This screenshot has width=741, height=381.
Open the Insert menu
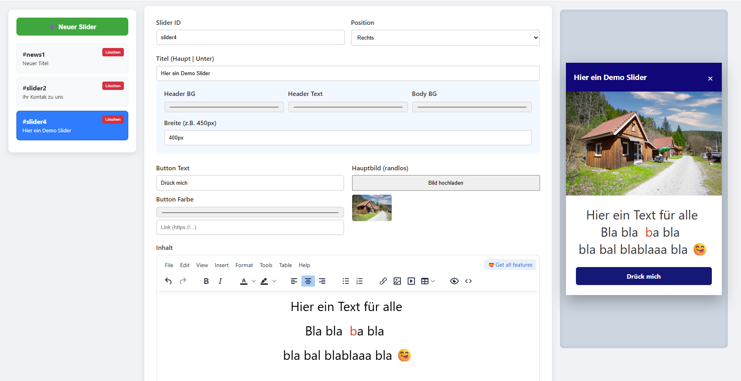pos(221,265)
